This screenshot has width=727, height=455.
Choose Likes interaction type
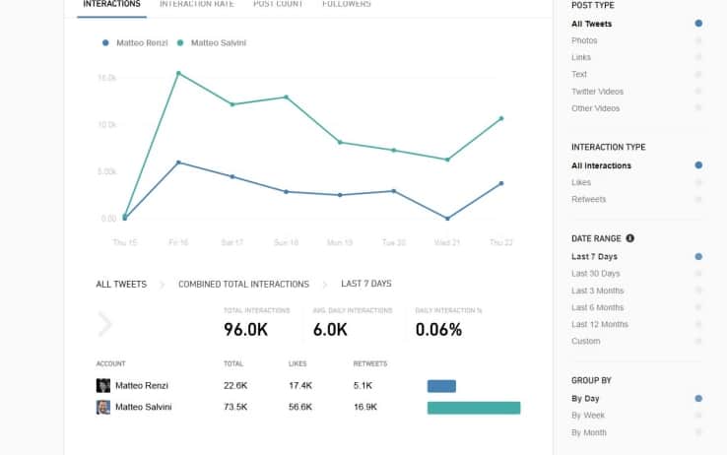coord(582,182)
